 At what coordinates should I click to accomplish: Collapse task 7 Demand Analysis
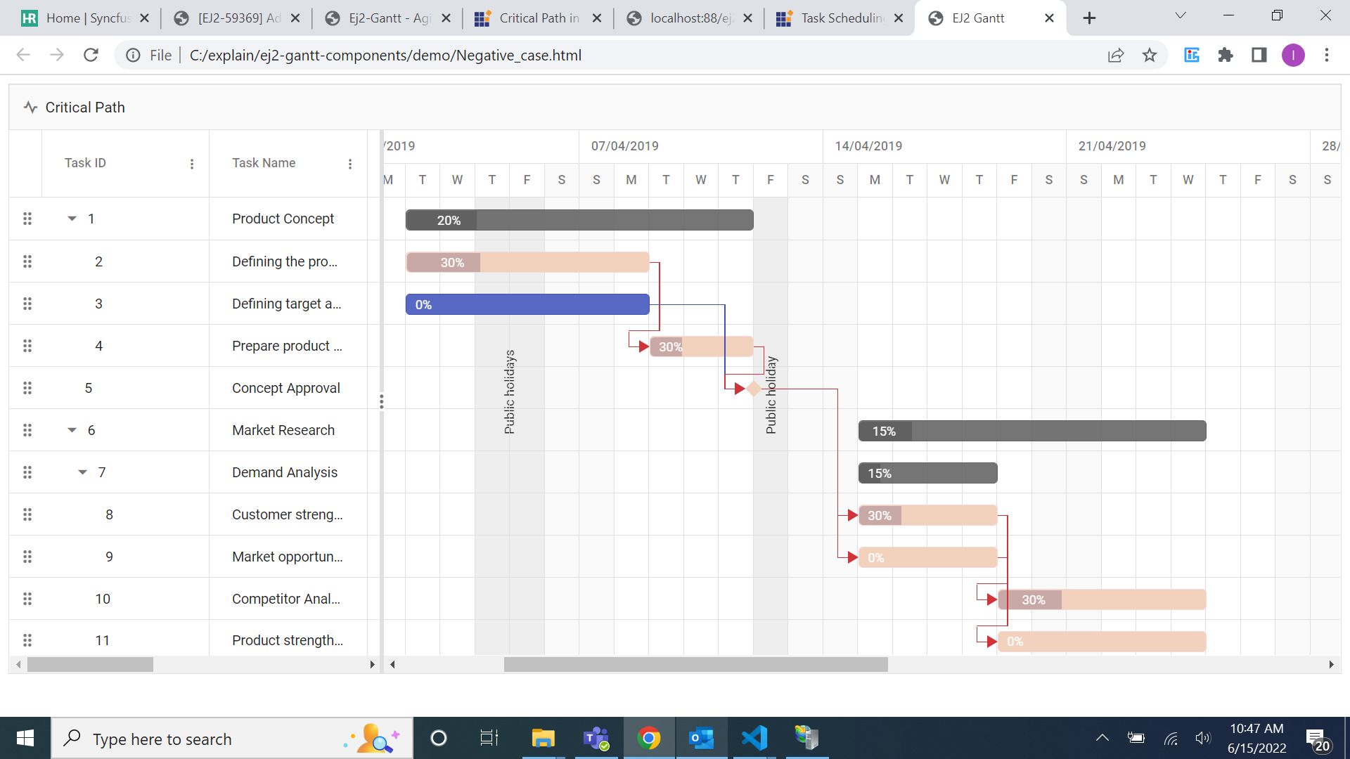tap(82, 472)
